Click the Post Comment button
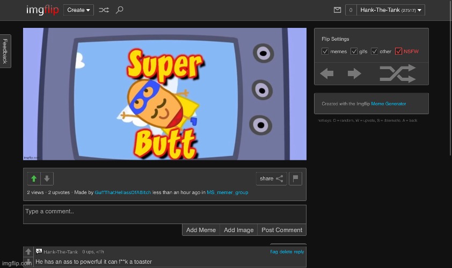The width and height of the screenshot is (452, 268). coord(282,230)
